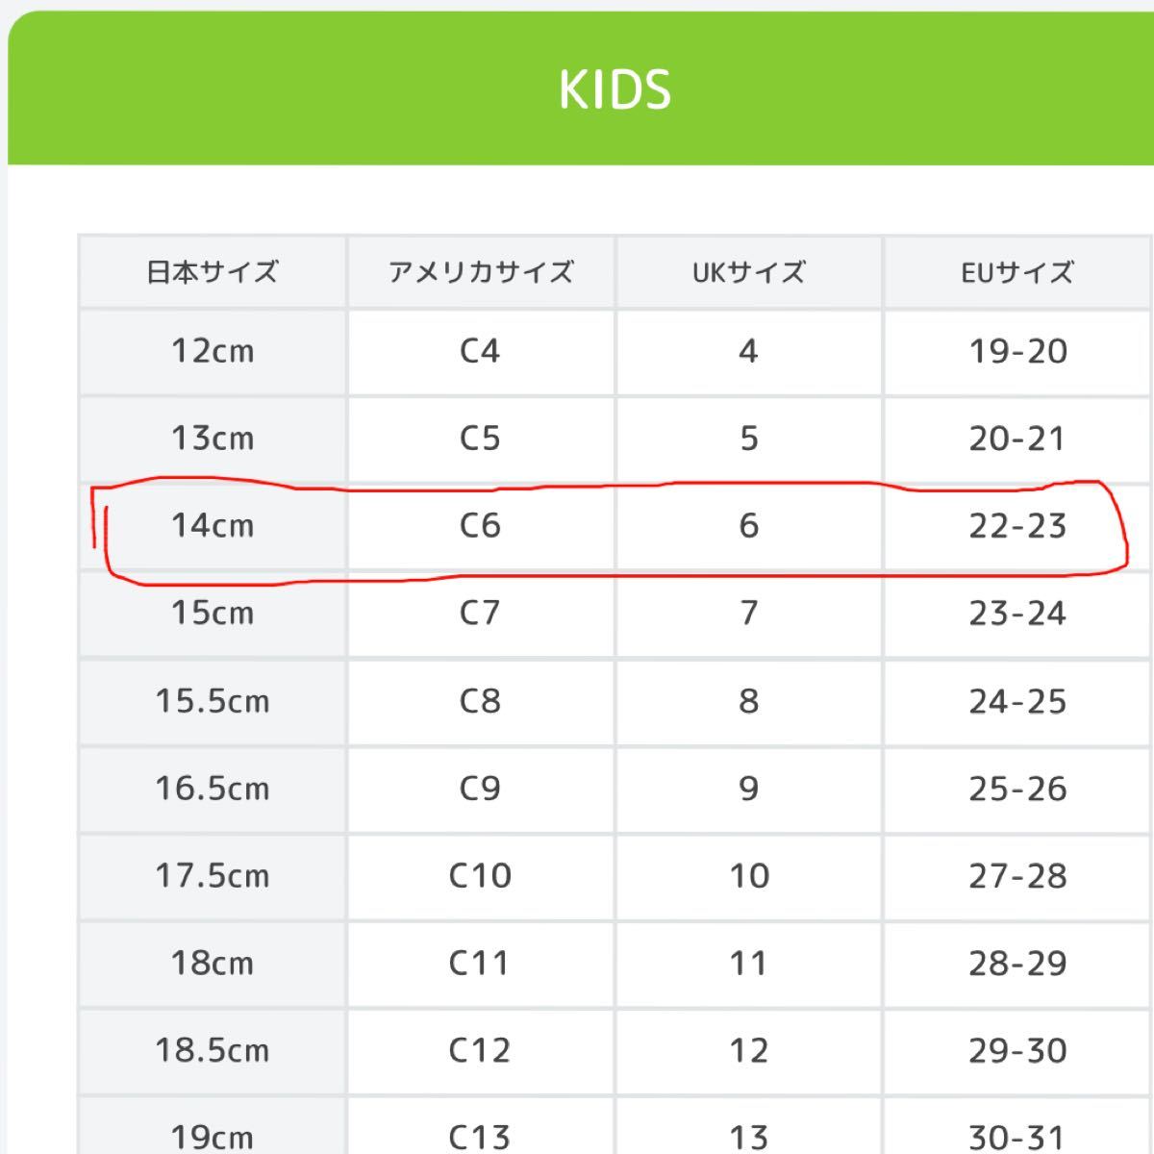
Task: Click the EU 22-23 cell
Action: [1017, 526]
